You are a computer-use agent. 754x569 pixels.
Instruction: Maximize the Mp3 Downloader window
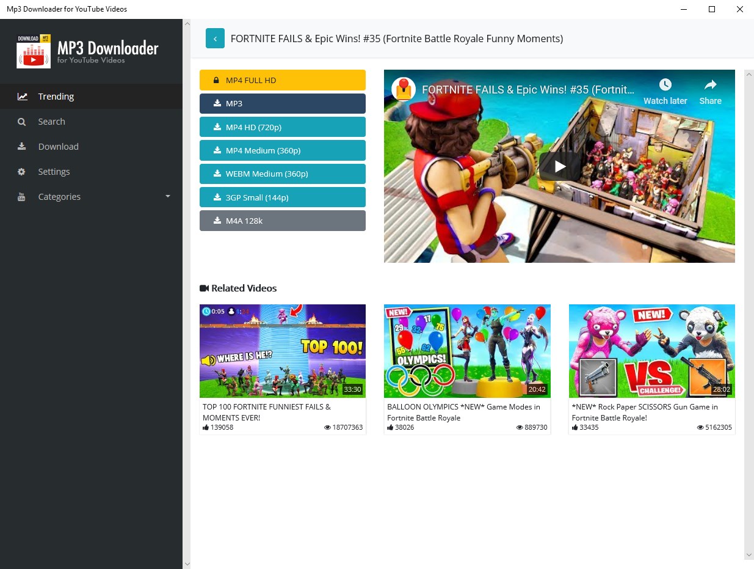[711, 9]
